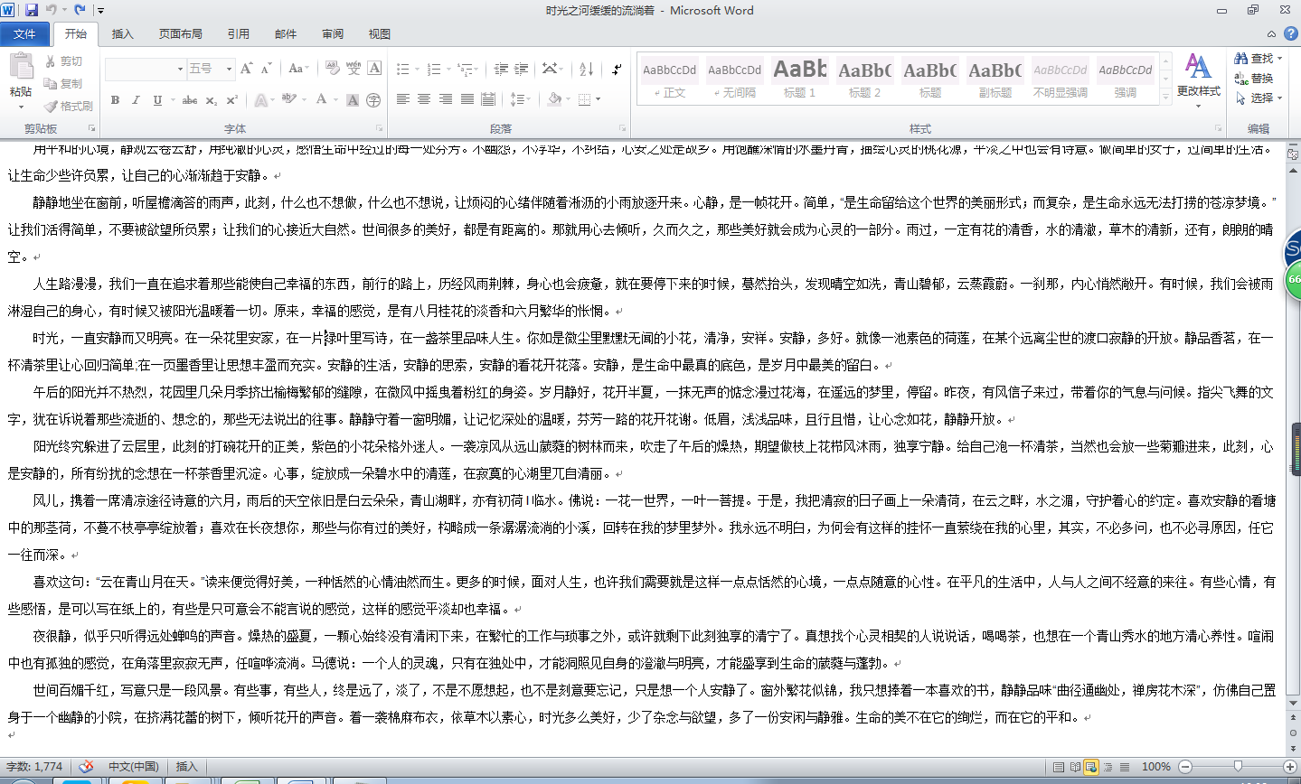The image size is (1301, 784).
Task: Open the font size (五号) dropdown
Action: pos(230,69)
